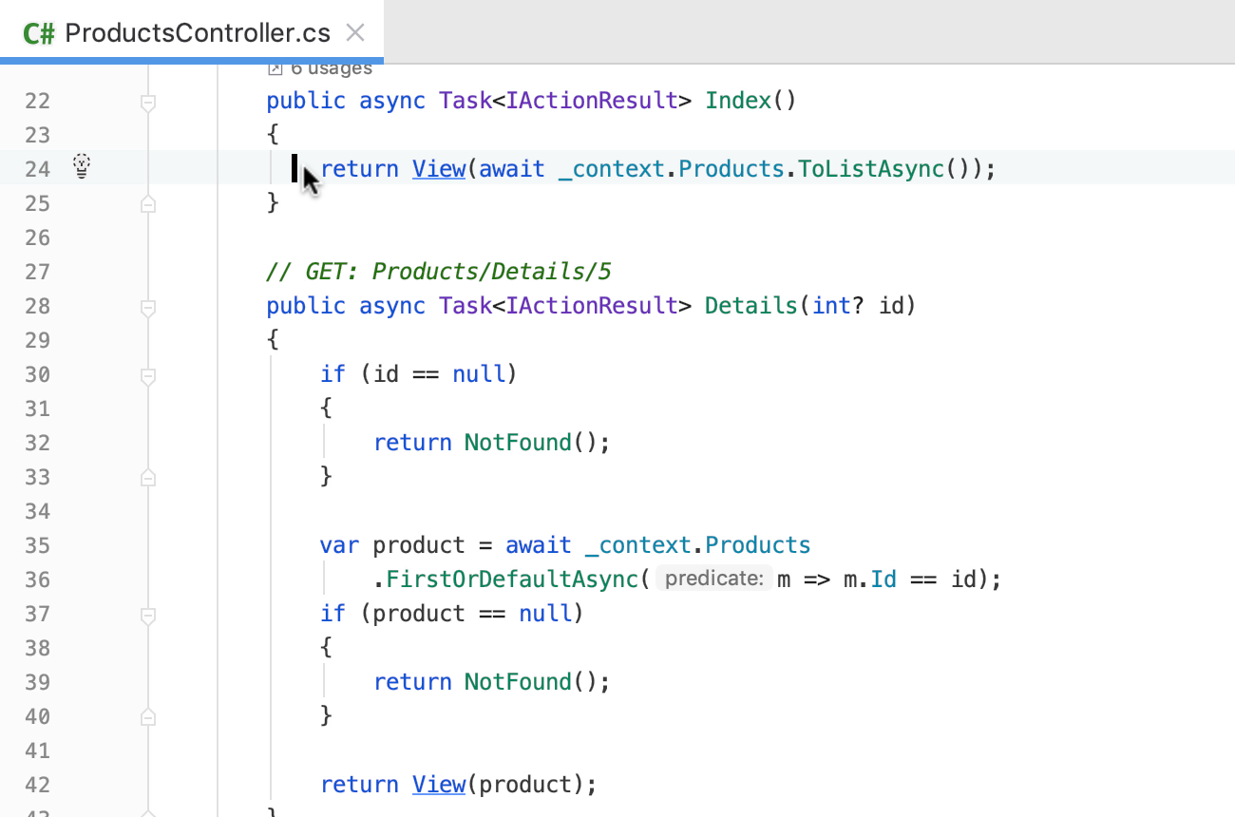The width and height of the screenshot is (1235, 817).
Task: Collapse the Index method fold at line 22
Action: [148, 102]
